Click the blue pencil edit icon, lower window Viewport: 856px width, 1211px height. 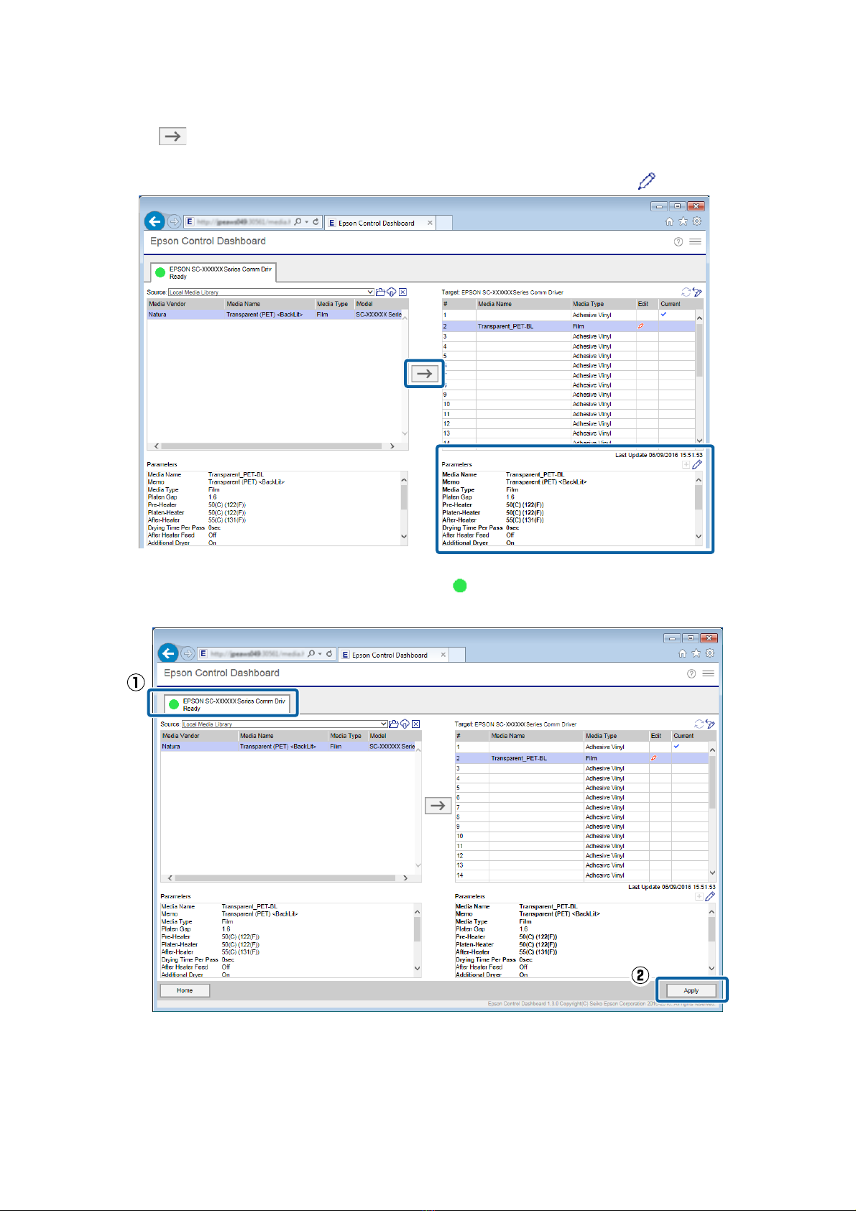pos(710,896)
